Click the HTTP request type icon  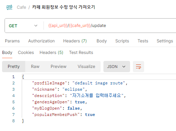click(9, 7)
